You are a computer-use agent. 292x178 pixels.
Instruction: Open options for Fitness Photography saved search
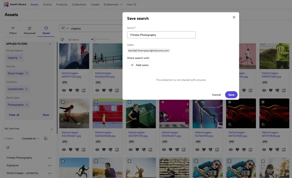[50, 158]
